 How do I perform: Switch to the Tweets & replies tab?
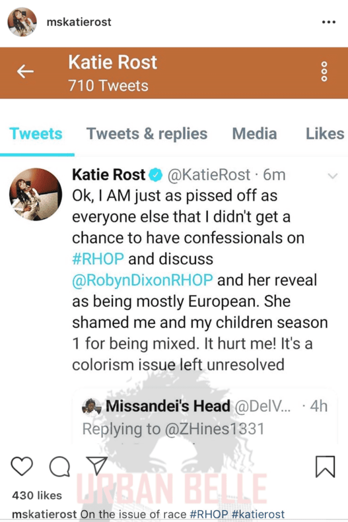click(146, 134)
